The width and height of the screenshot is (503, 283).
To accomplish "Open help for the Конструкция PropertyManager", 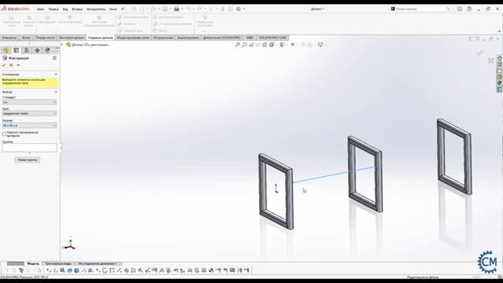I will [x=54, y=58].
